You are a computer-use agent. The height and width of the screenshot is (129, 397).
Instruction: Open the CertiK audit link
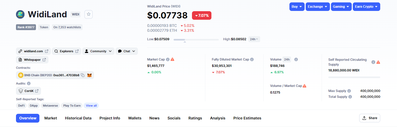(28, 91)
